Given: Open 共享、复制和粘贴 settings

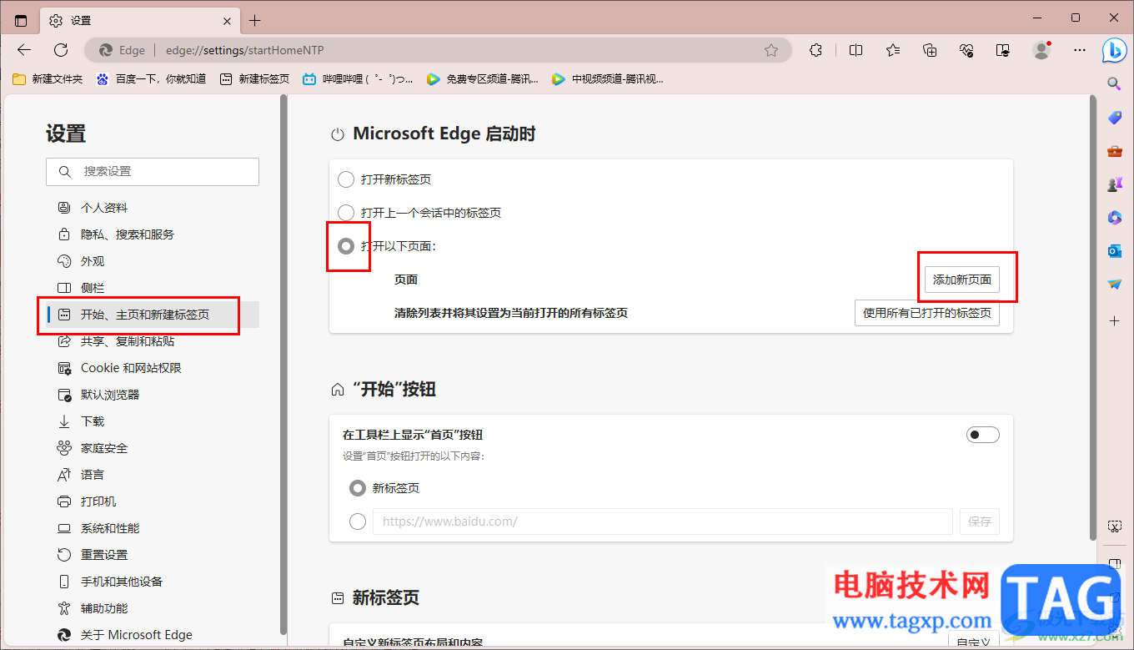Looking at the screenshot, I should (x=153, y=341).
